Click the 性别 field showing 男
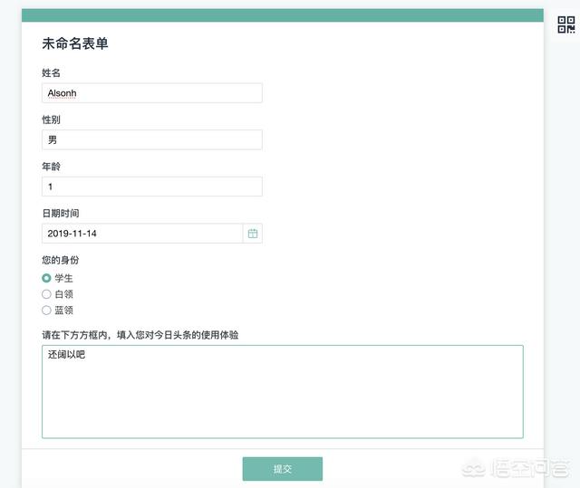580x488 pixels. (152, 139)
